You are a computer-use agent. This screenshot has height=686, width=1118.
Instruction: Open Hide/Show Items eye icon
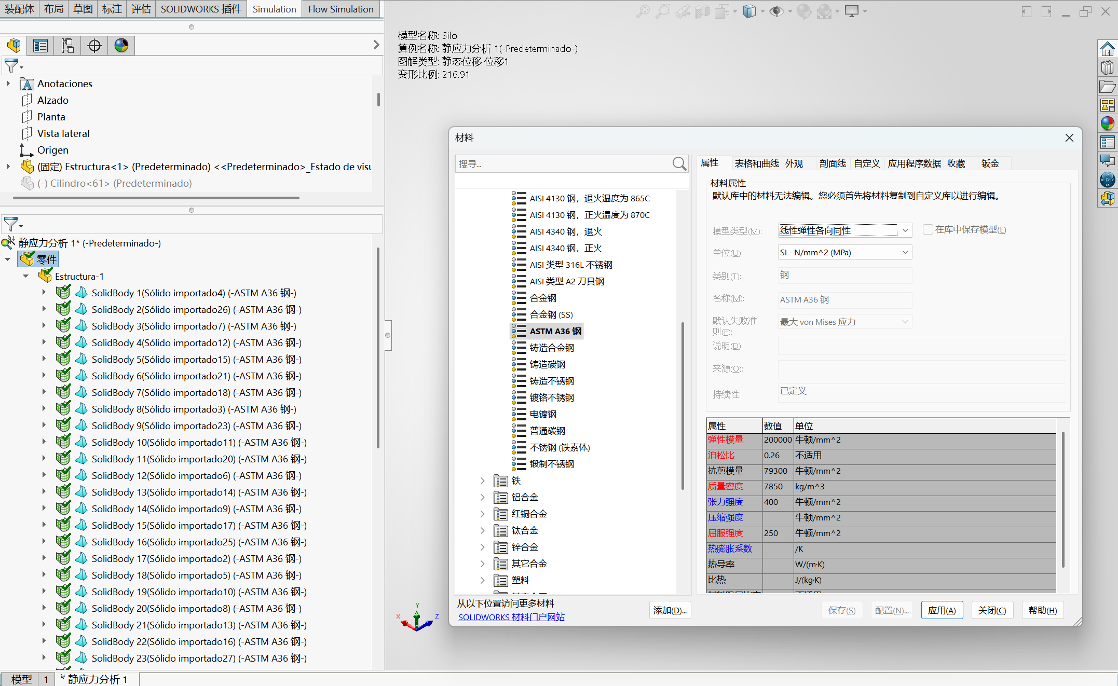(776, 11)
